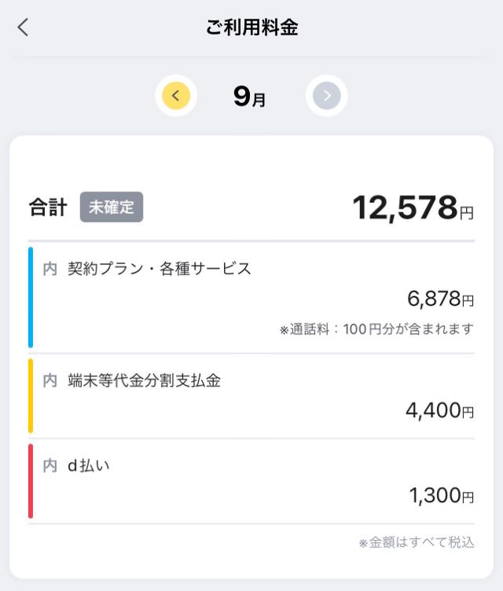Tap the back arrow in header
This screenshot has width=503, height=591.
tap(23, 28)
